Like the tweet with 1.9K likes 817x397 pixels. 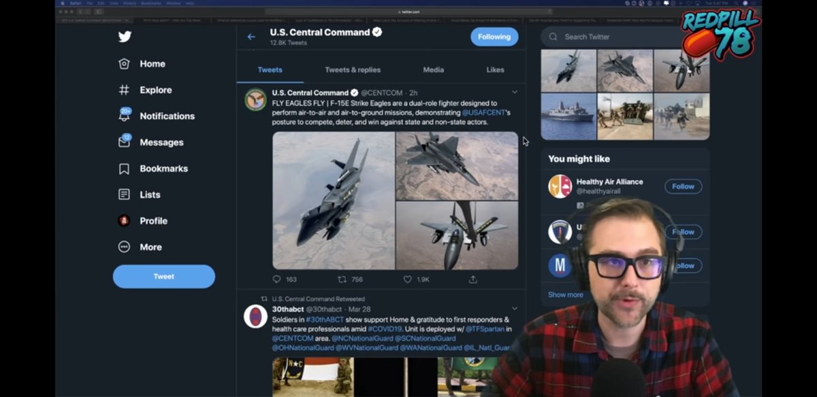(408, 279)
